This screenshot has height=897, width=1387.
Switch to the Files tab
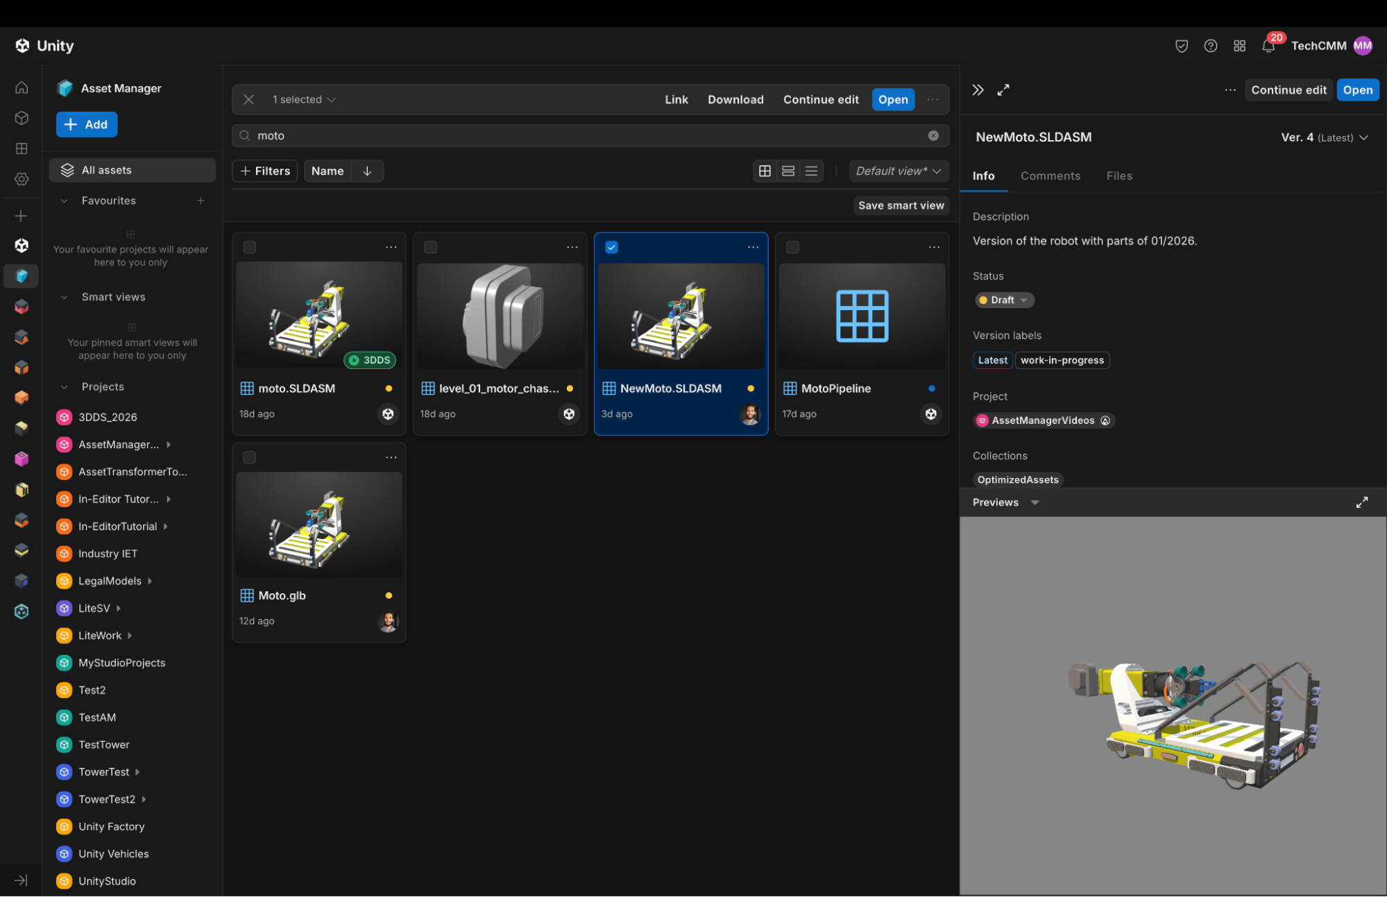click(1119, 176)
